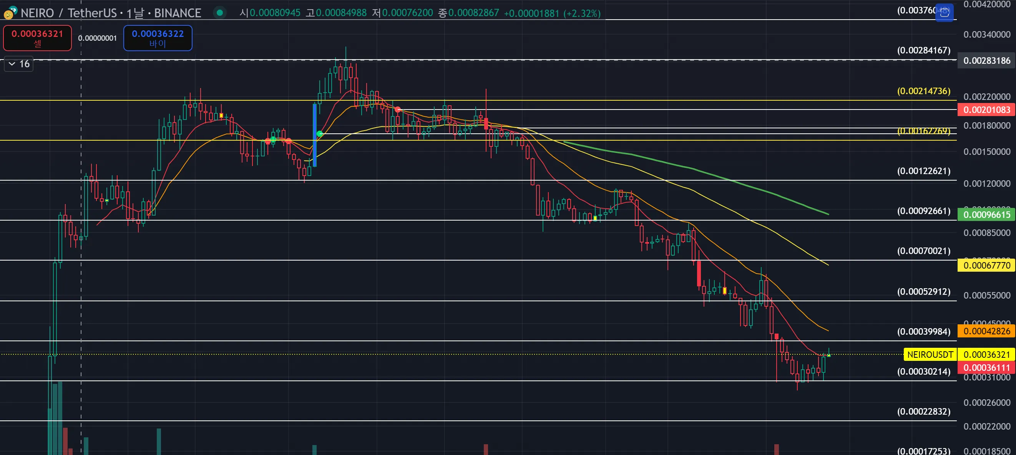The image size is (1016, 455).
Task: Click the 1날 interval label in title
Action: pos(135,13)
